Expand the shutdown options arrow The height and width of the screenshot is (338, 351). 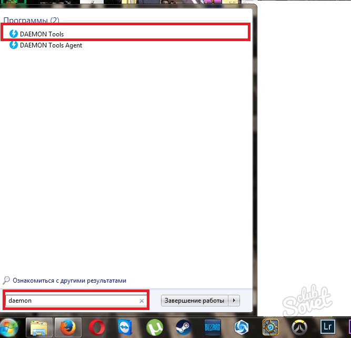coord(235,301)
